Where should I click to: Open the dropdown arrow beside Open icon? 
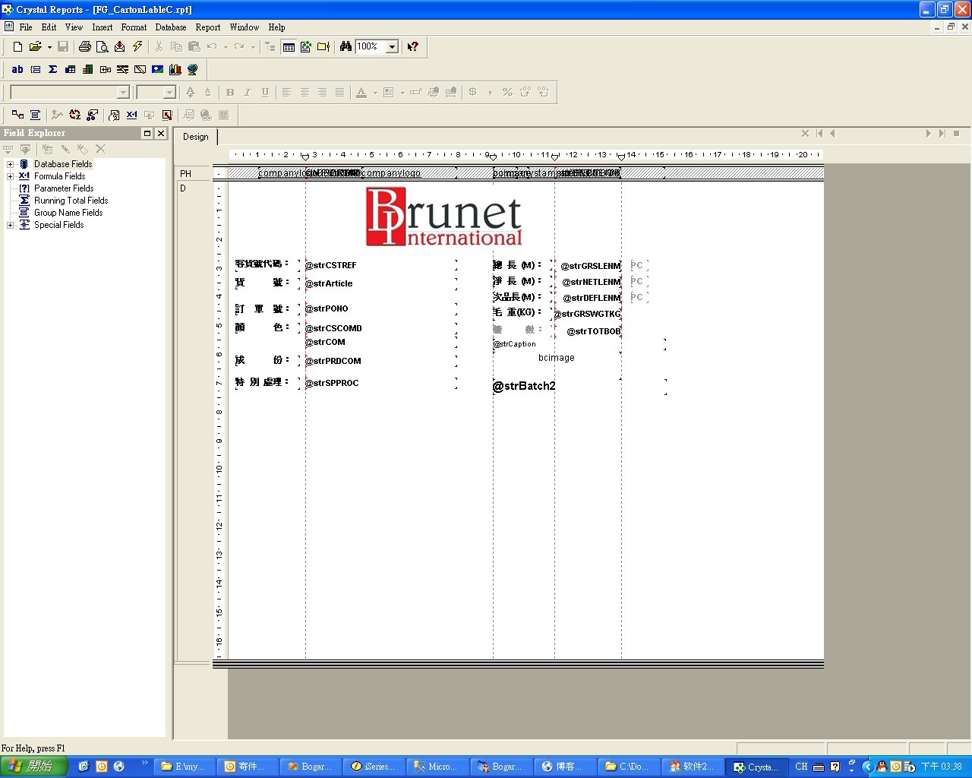(x=49, y=46)
